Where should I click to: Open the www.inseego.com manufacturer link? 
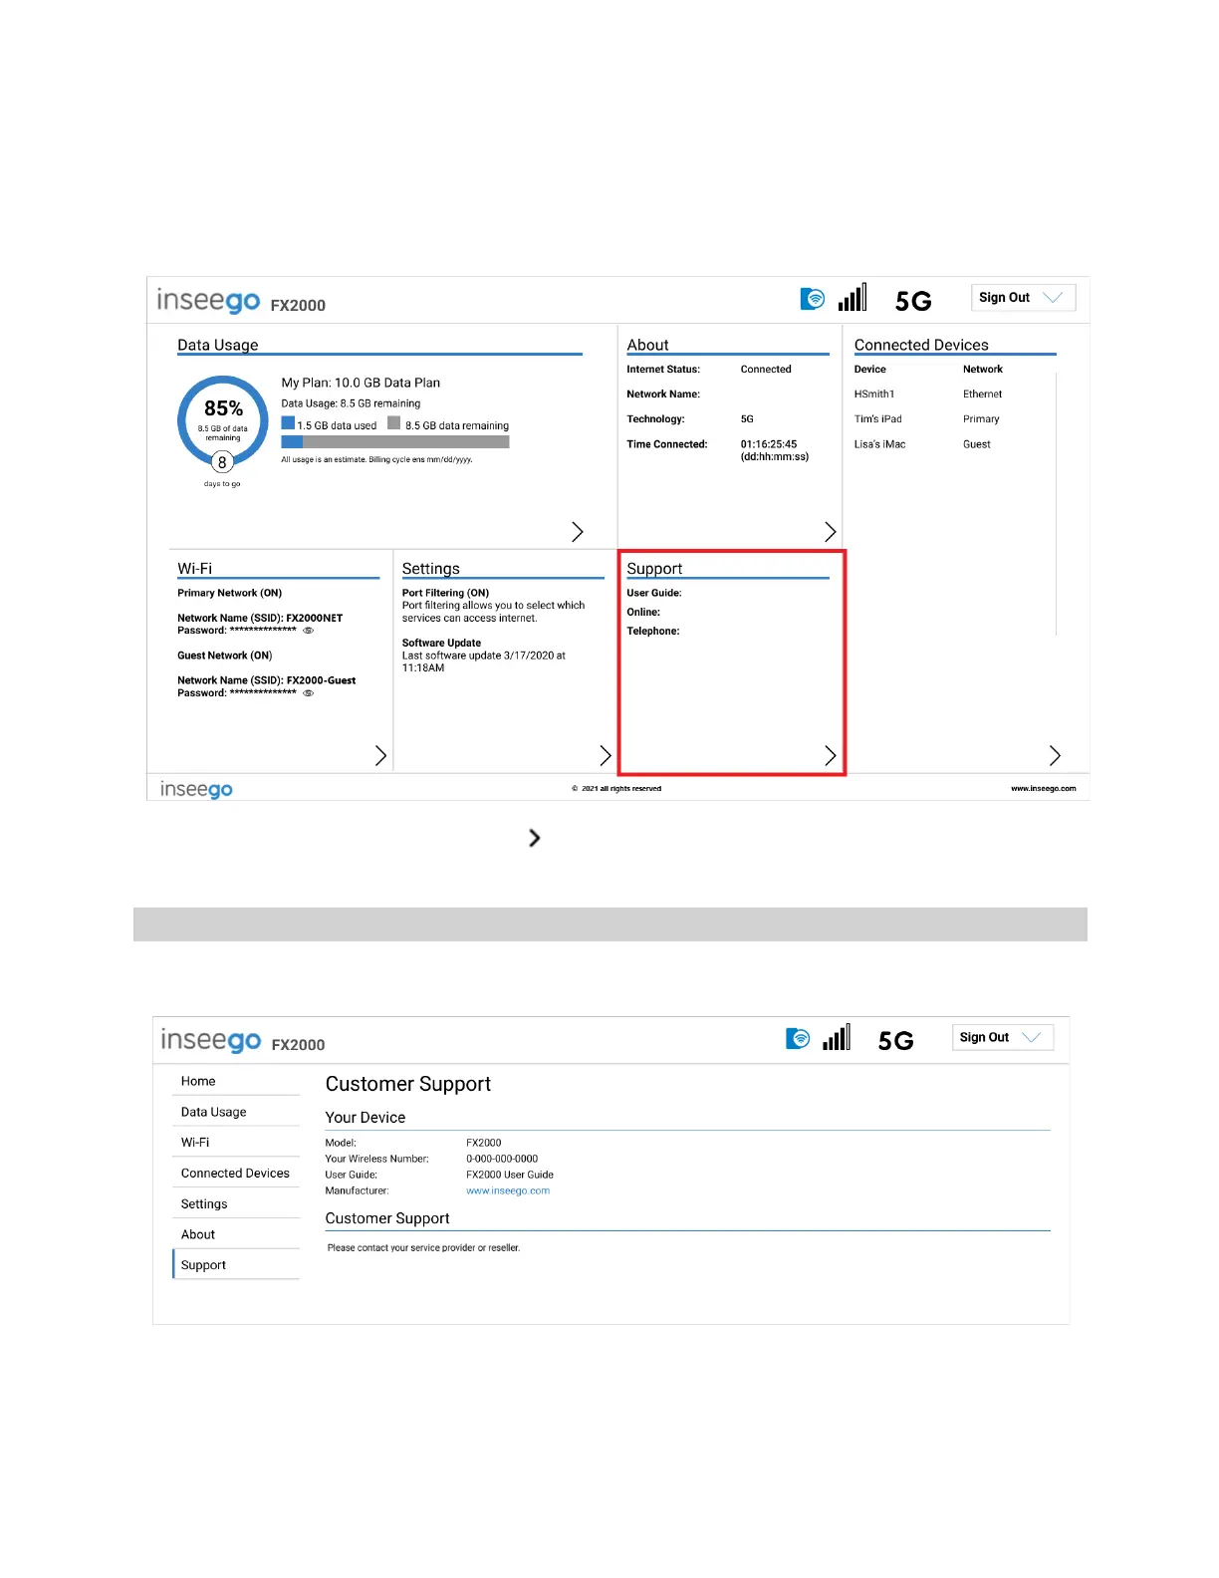point(508,1190)
